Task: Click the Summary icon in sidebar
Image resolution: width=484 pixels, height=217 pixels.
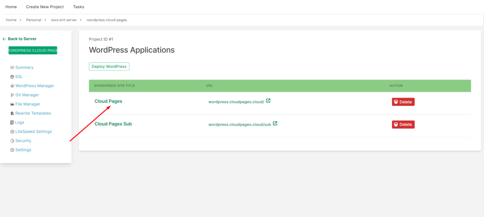Action: point(12,68)
